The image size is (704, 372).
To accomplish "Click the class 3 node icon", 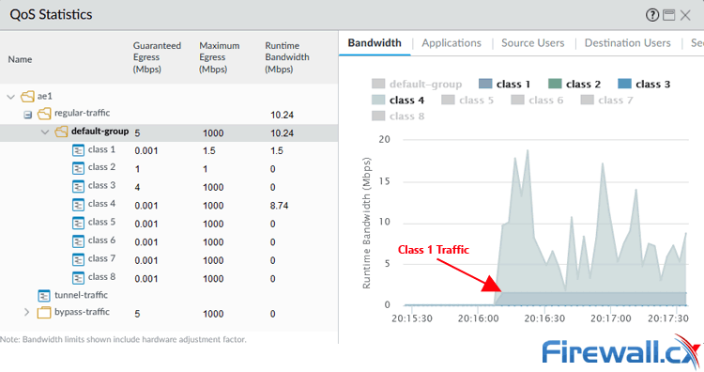I will [x=78, y=186].
